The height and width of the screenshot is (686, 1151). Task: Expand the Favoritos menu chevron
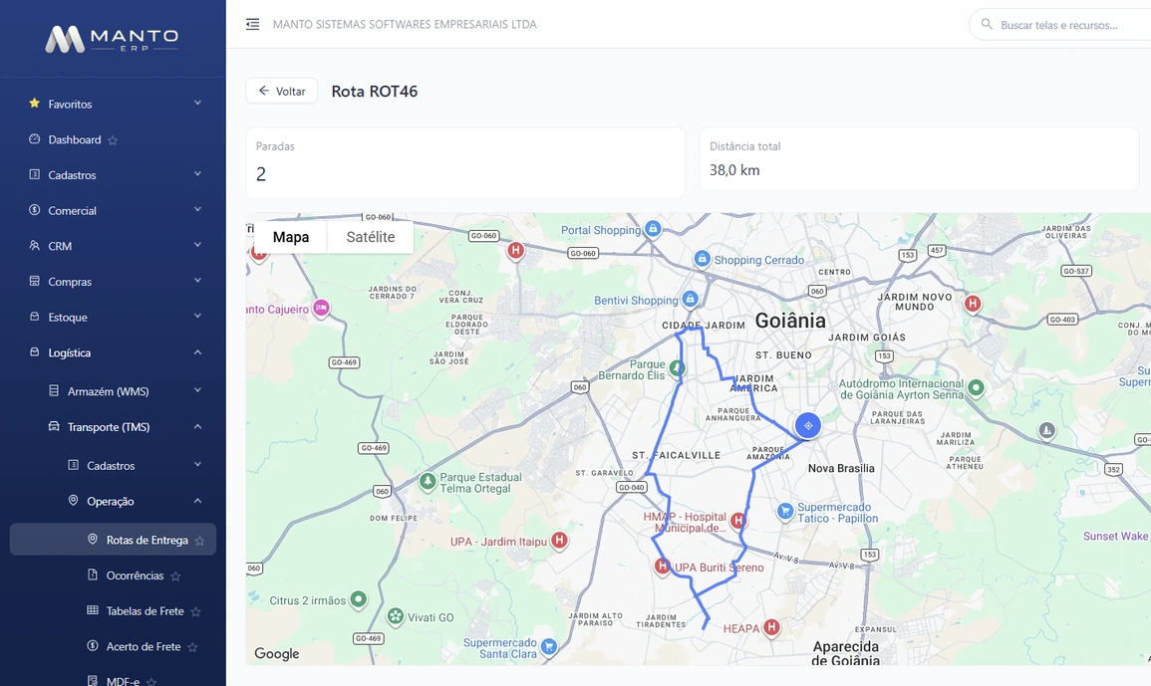coord(197,103)
